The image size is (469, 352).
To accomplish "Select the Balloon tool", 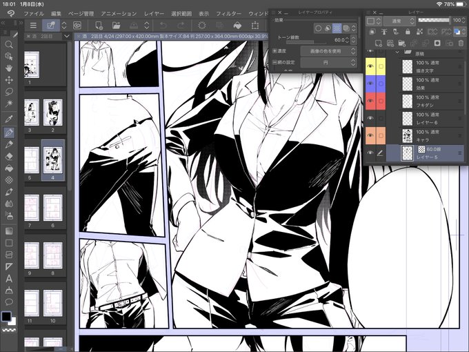I will 9,302.
